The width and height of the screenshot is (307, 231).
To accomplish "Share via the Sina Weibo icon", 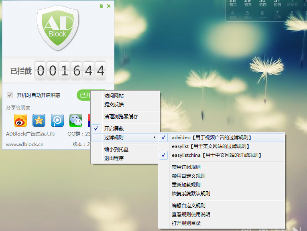I will [x=20, y=120].
